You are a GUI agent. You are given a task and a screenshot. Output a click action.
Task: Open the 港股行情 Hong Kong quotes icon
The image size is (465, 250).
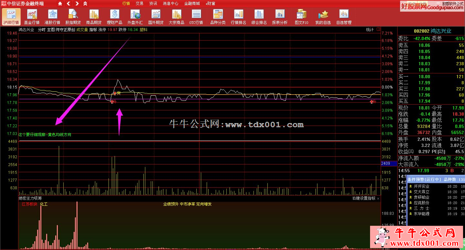(53, 17)
